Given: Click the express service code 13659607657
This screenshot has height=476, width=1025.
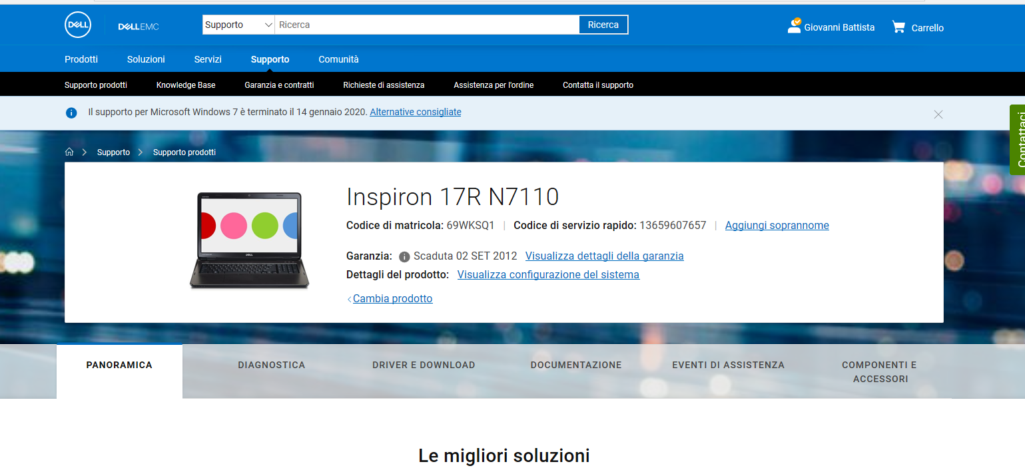Looking at the screenshot, I should click(x=673, y=226).
